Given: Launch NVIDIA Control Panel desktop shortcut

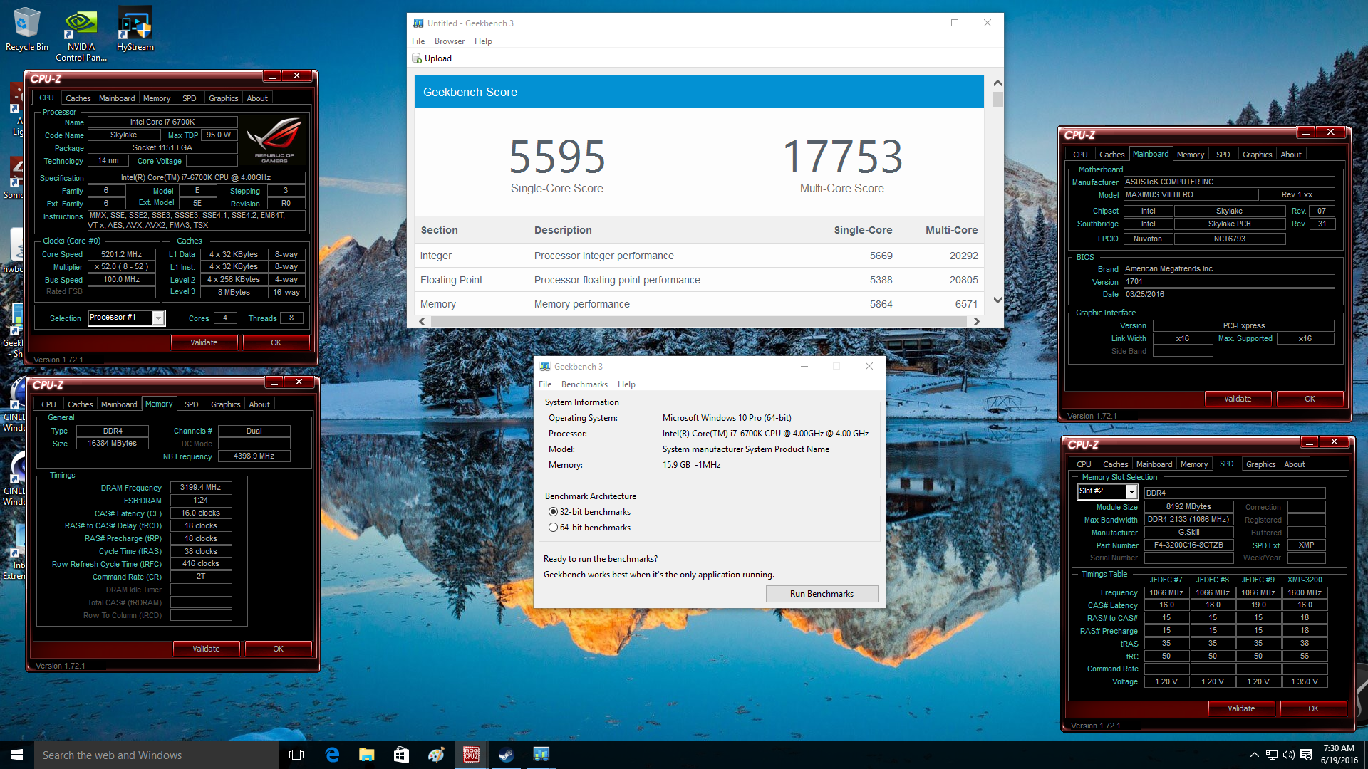Looking at the screenshot, I should pyautogui.click(x=81, y=34).
